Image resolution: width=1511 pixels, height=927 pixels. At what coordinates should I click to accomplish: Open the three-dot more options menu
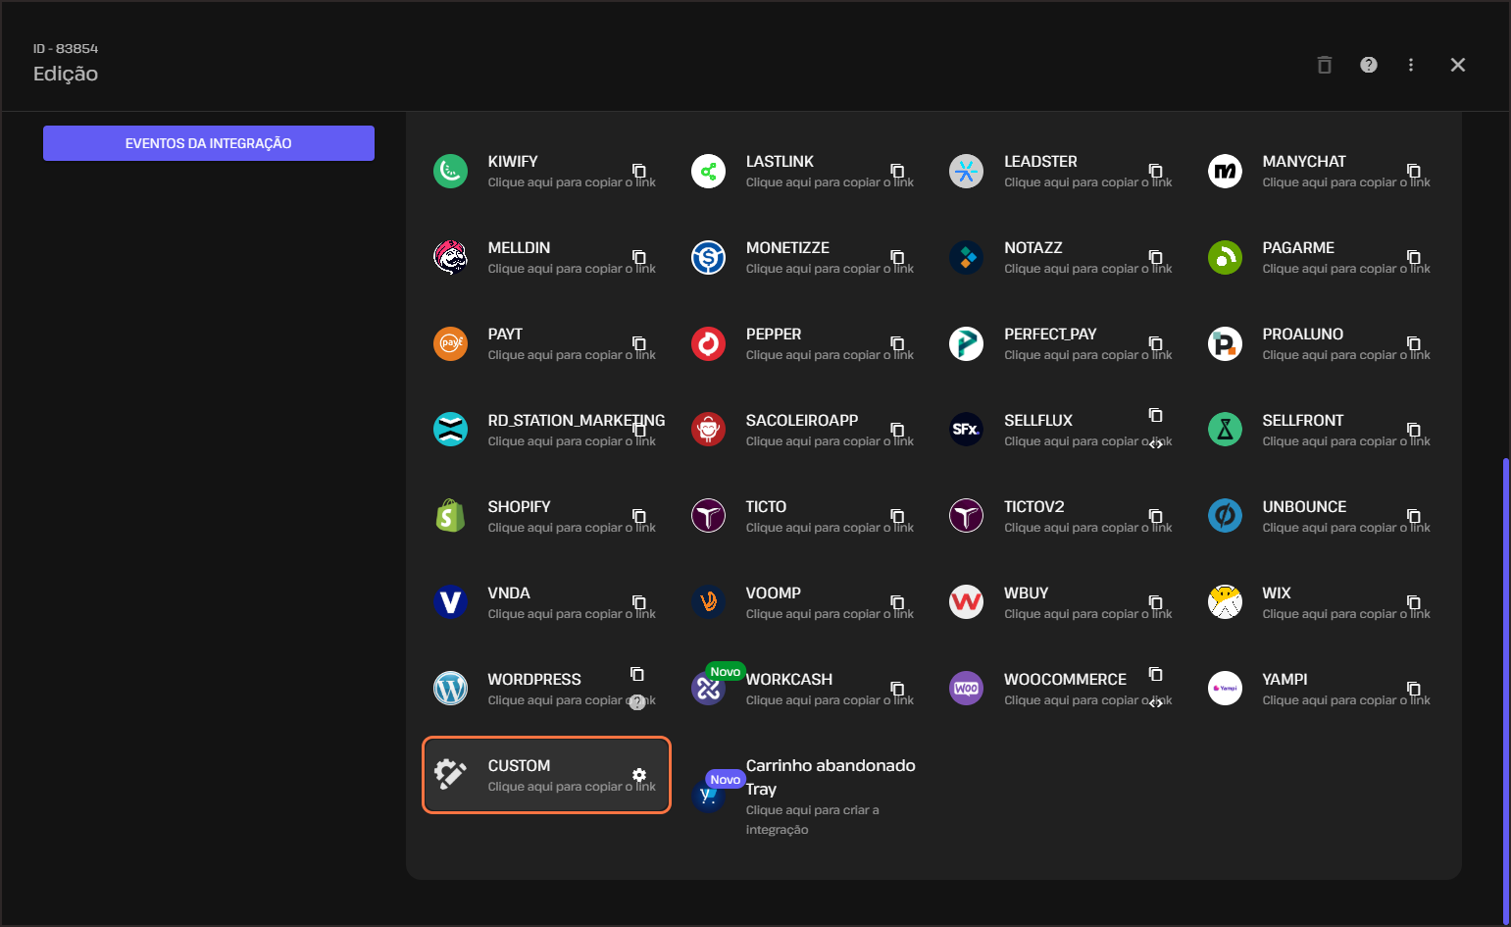coord(1411,65)
